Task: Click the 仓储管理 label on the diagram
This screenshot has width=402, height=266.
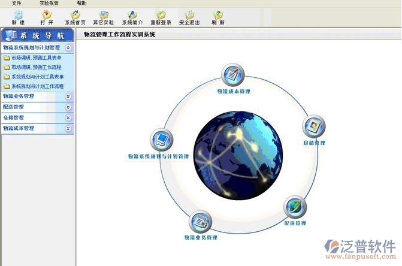Action: click(x=315, y=143)
